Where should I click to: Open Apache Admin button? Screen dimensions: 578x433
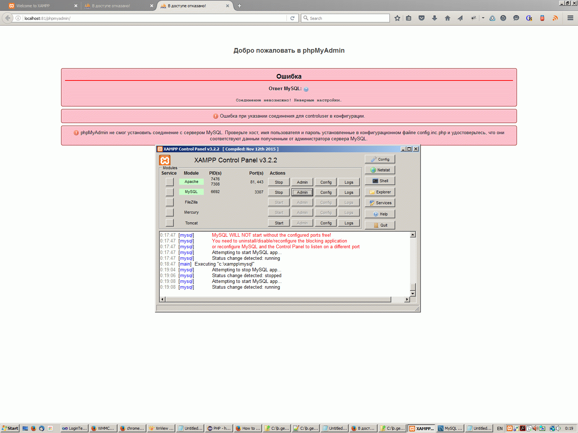pyautogui.click(x=302, y=182)
